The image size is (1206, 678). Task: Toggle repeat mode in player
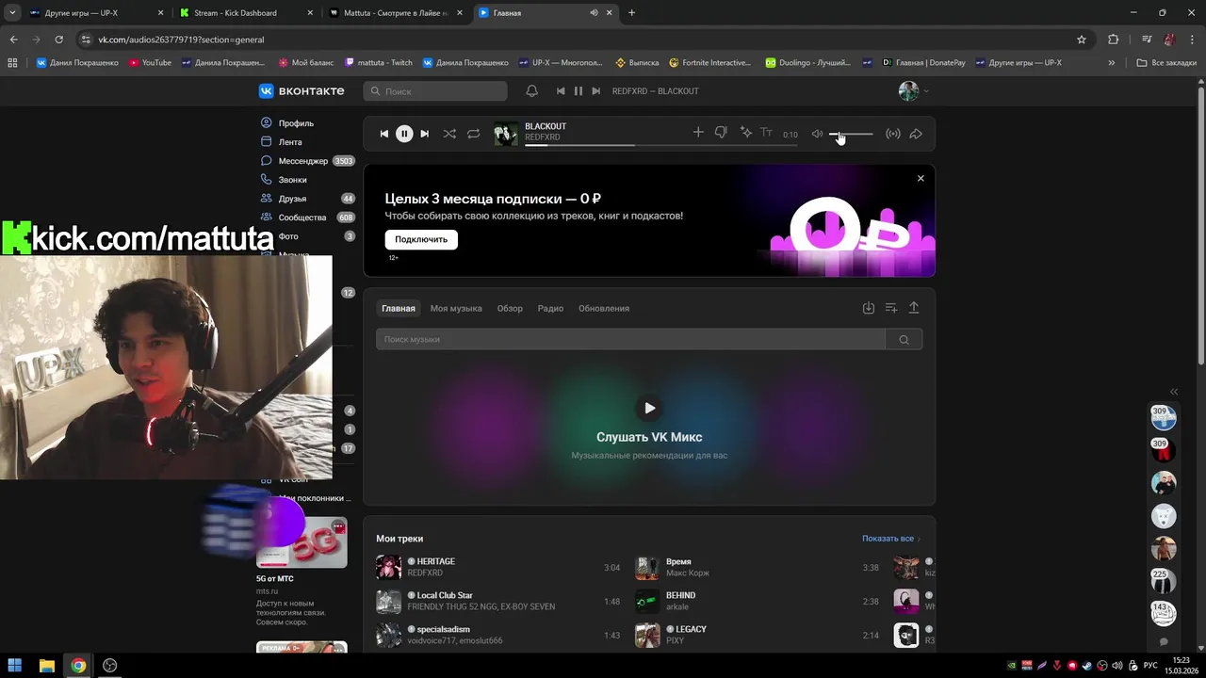coord(474,134)
